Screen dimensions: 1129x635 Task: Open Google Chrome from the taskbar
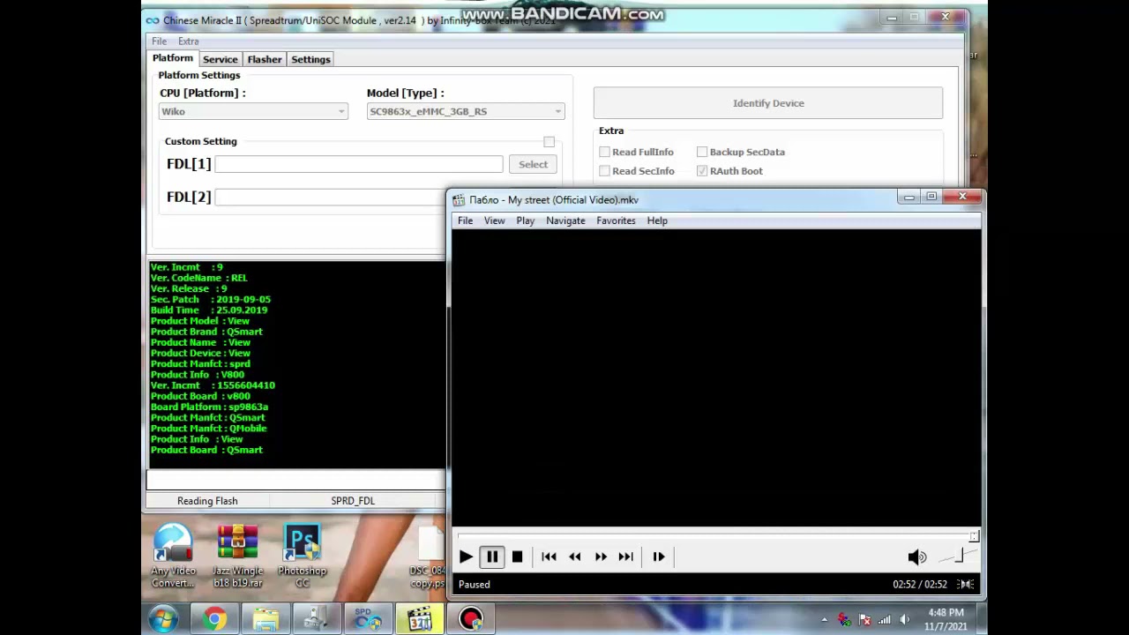214,619
